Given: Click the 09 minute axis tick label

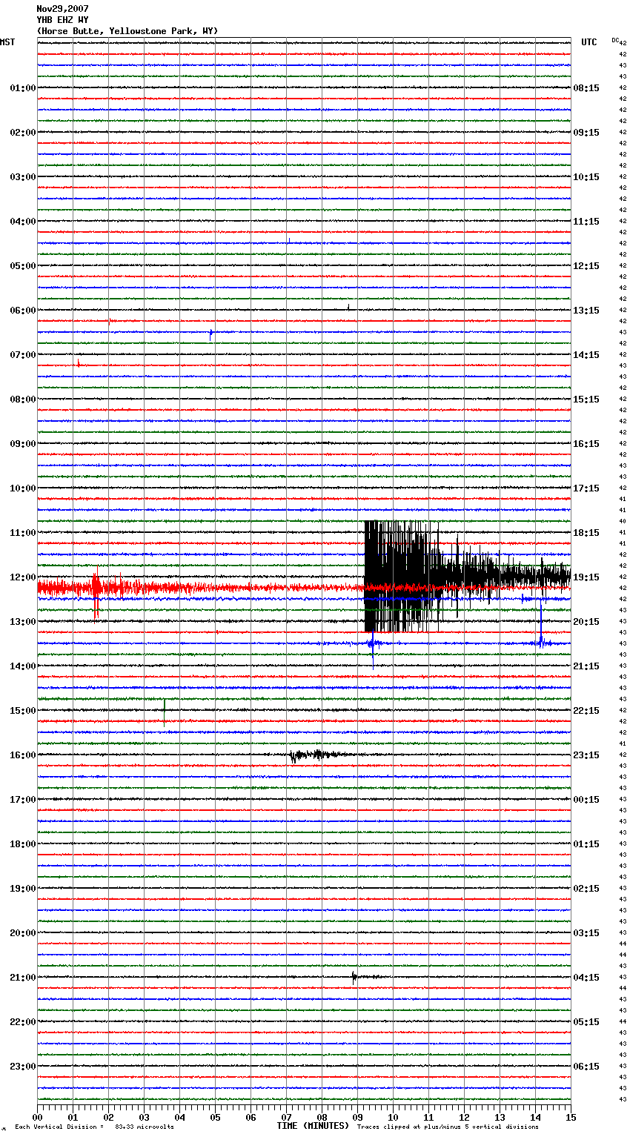Looking at the screenshot, I should pyautogui.click(x=357, y=1117).
